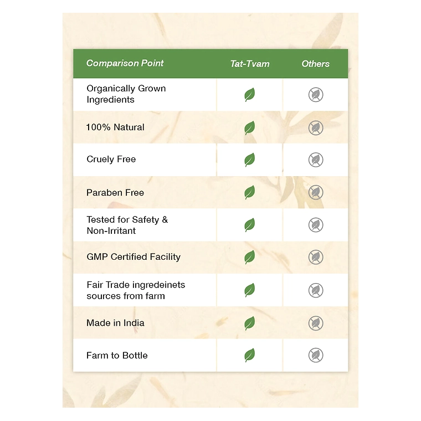Click green leaf icon in Cruely Free row
This screenshot has width=421, height=421.
click(250, 160)
